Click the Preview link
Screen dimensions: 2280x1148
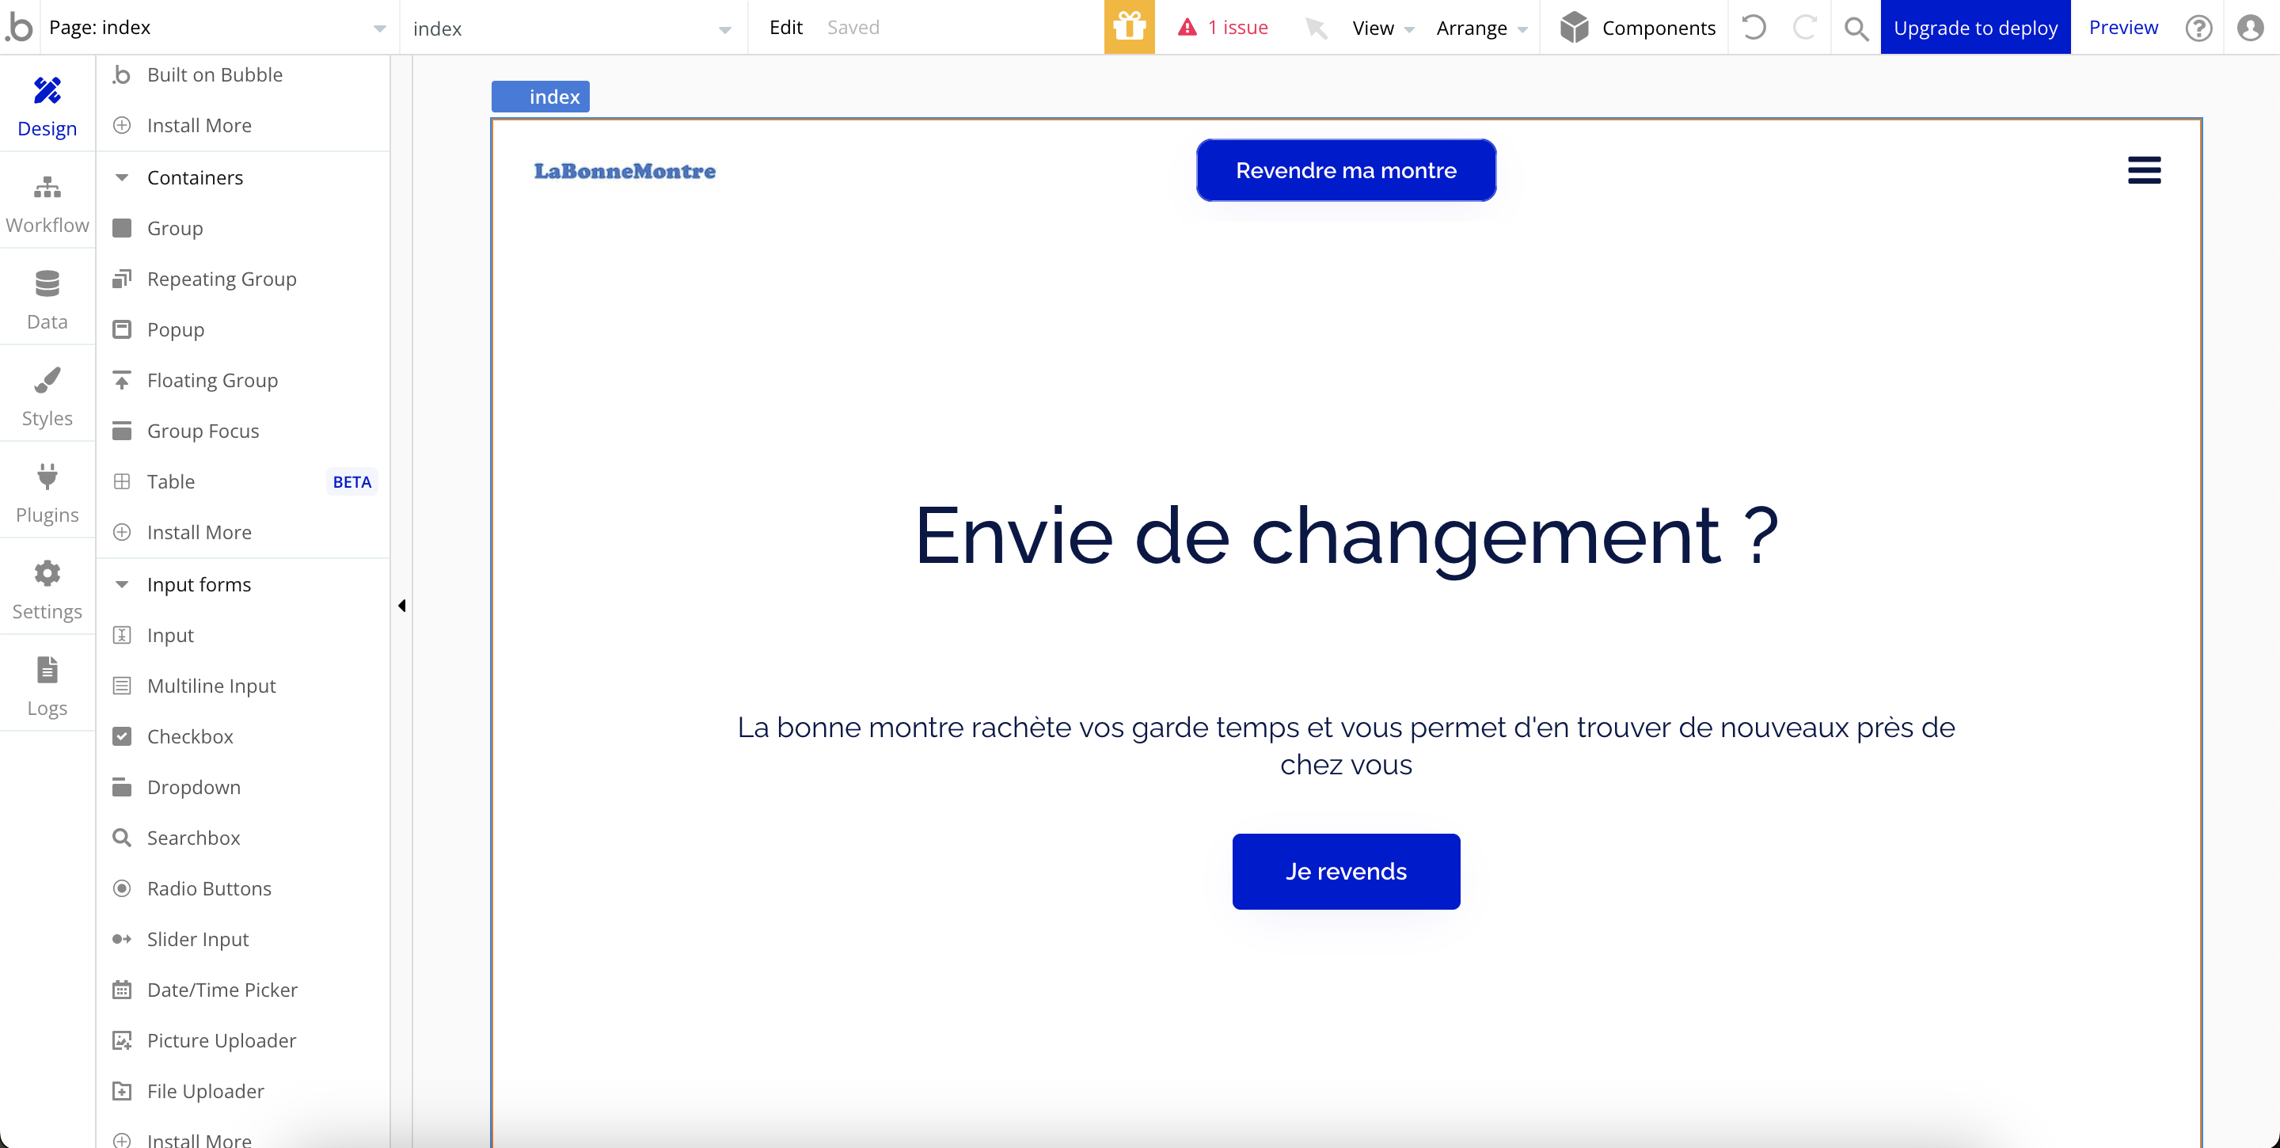tap(2122, 28)
